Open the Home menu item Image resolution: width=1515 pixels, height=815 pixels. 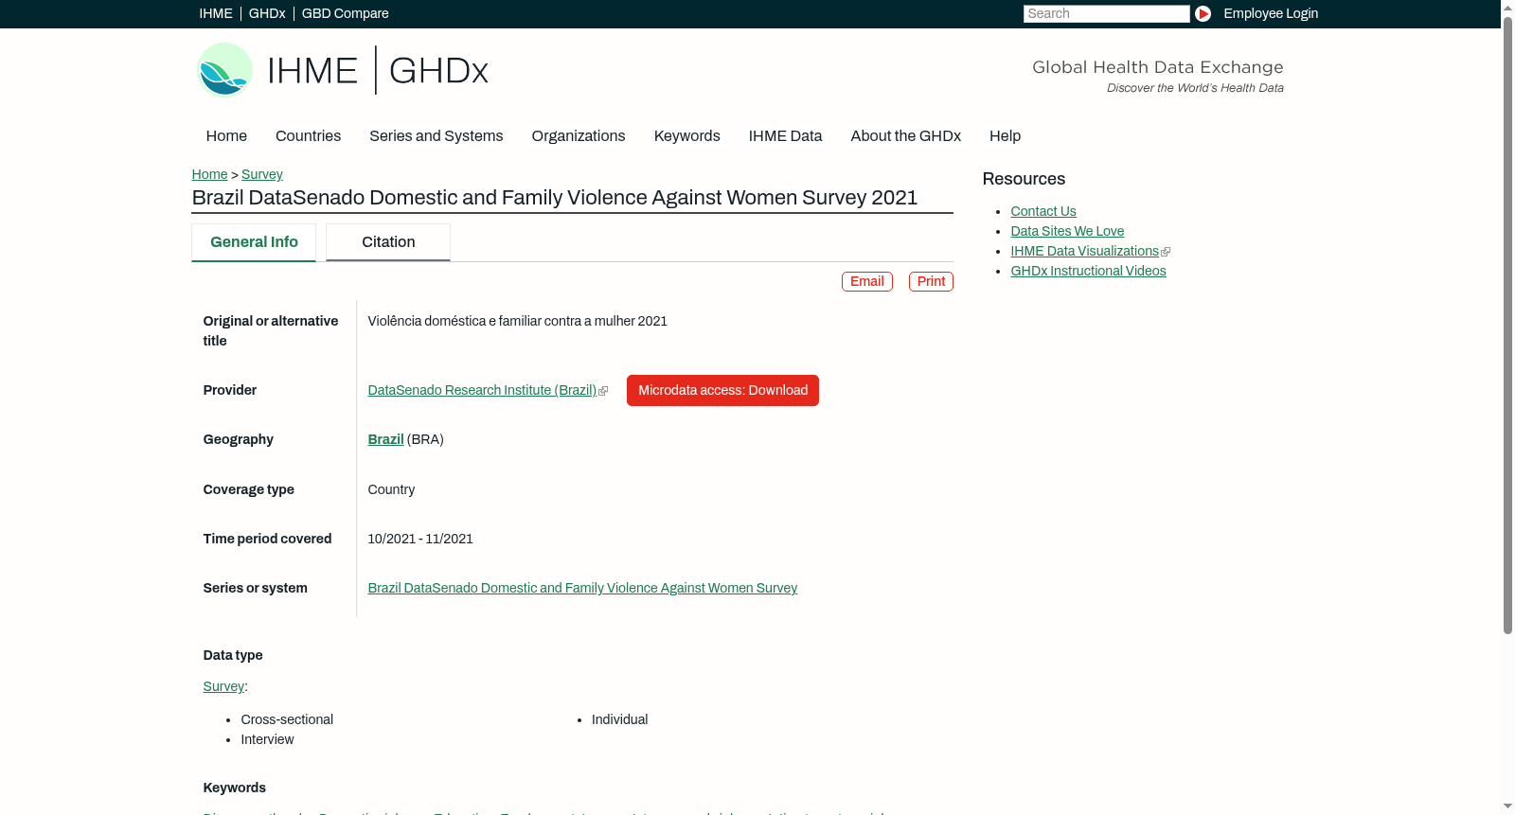(x=226, y=136)
